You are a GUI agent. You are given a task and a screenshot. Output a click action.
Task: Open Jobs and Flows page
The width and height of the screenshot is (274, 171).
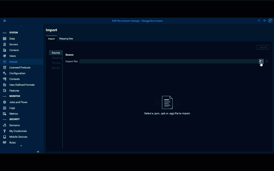[x=18, y=102]
